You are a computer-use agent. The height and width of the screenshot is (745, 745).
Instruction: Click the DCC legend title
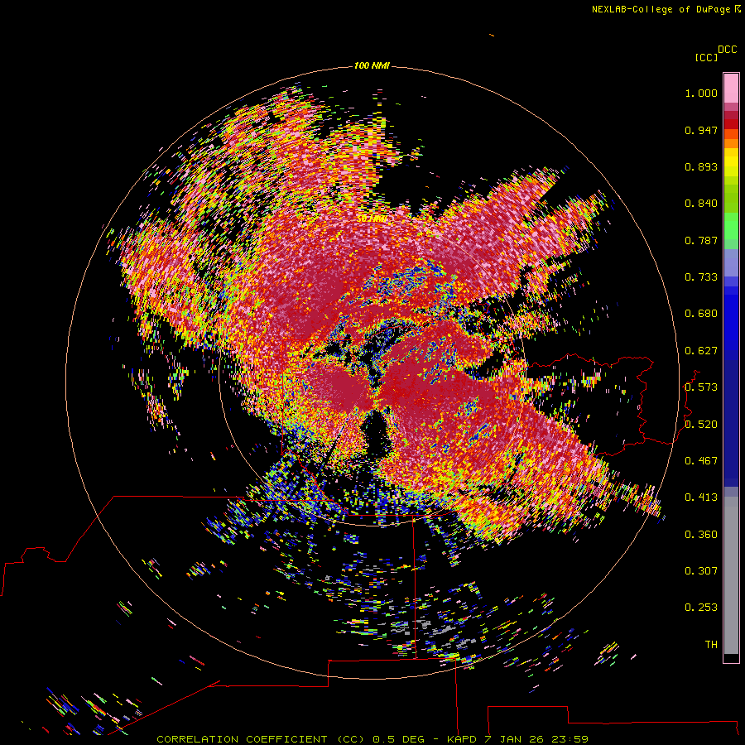tap(727, 50)
